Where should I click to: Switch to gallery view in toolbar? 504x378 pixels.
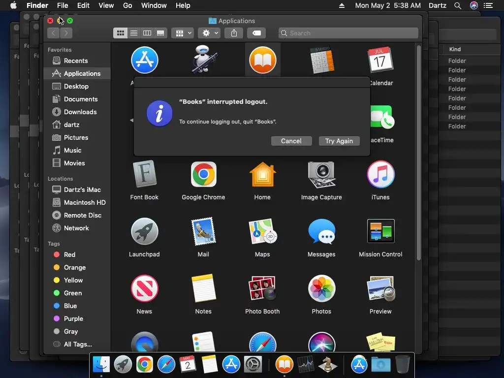(x=160, y=33)
